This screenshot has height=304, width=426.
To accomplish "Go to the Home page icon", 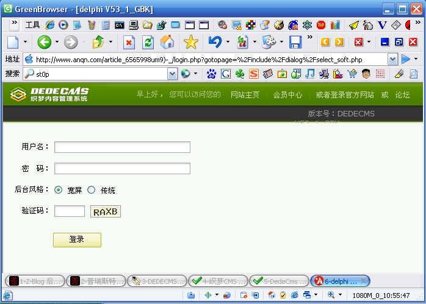I will 167,42.
